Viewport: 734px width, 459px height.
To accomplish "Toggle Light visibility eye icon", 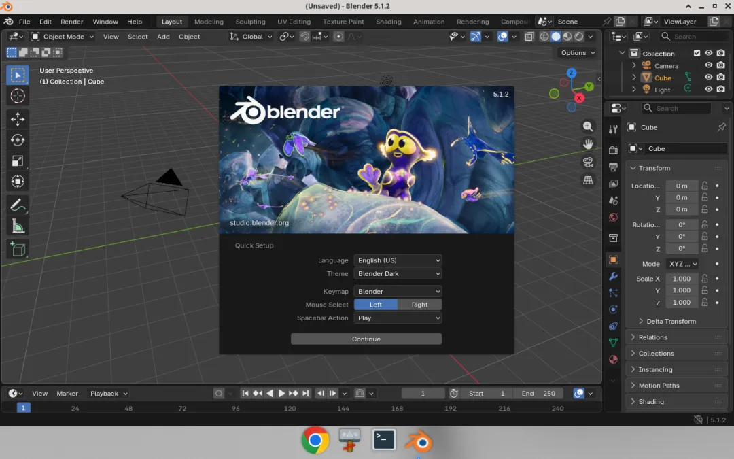I will 709,89.
